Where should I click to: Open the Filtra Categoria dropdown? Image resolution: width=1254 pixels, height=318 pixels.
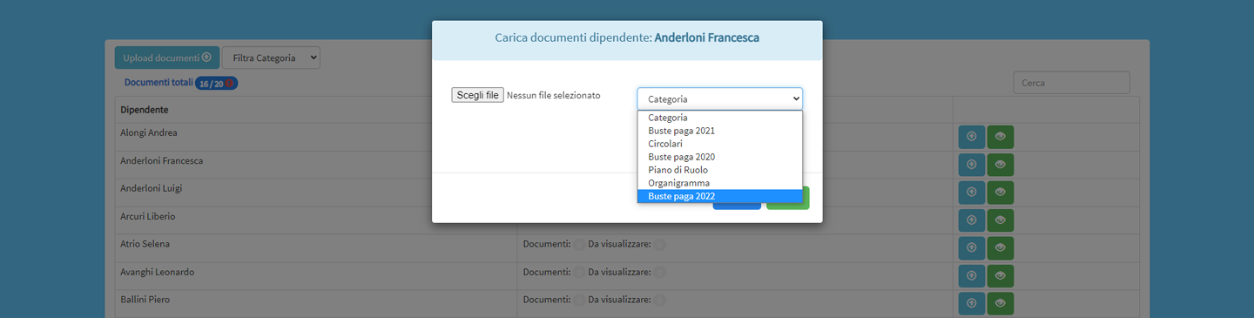(271, 58)
